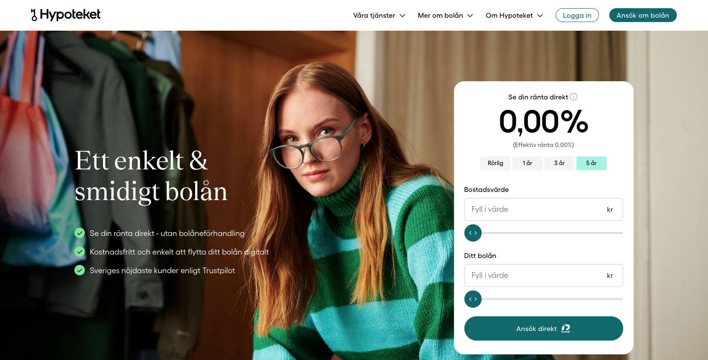Choose the 5 år rate period
The width and height of the screenshot is (708, 360).
tap(592, 163)
